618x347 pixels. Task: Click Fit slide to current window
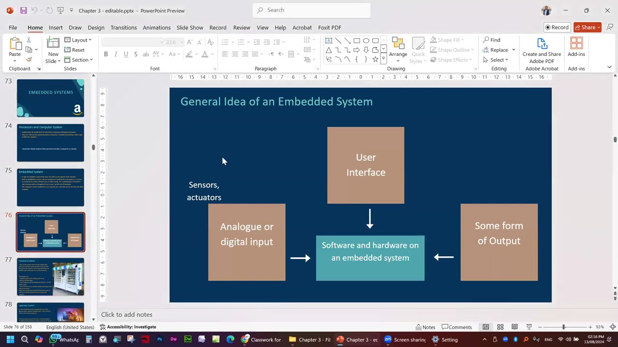(x=613, y=327)
